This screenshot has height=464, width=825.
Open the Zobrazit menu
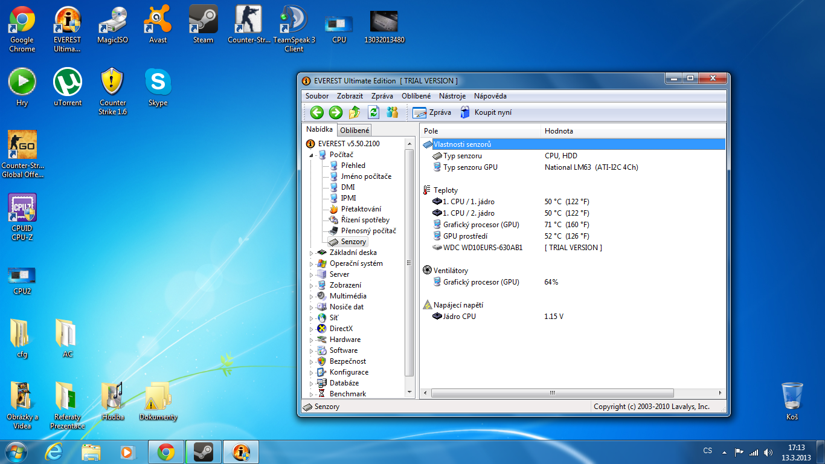[350, 96]
